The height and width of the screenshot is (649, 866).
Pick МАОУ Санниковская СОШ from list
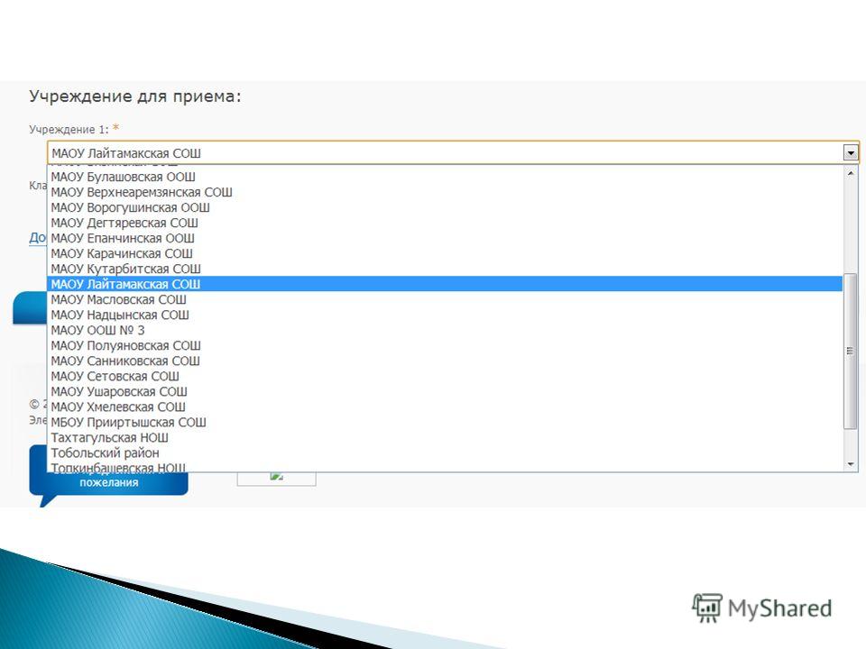pos(445,361)
